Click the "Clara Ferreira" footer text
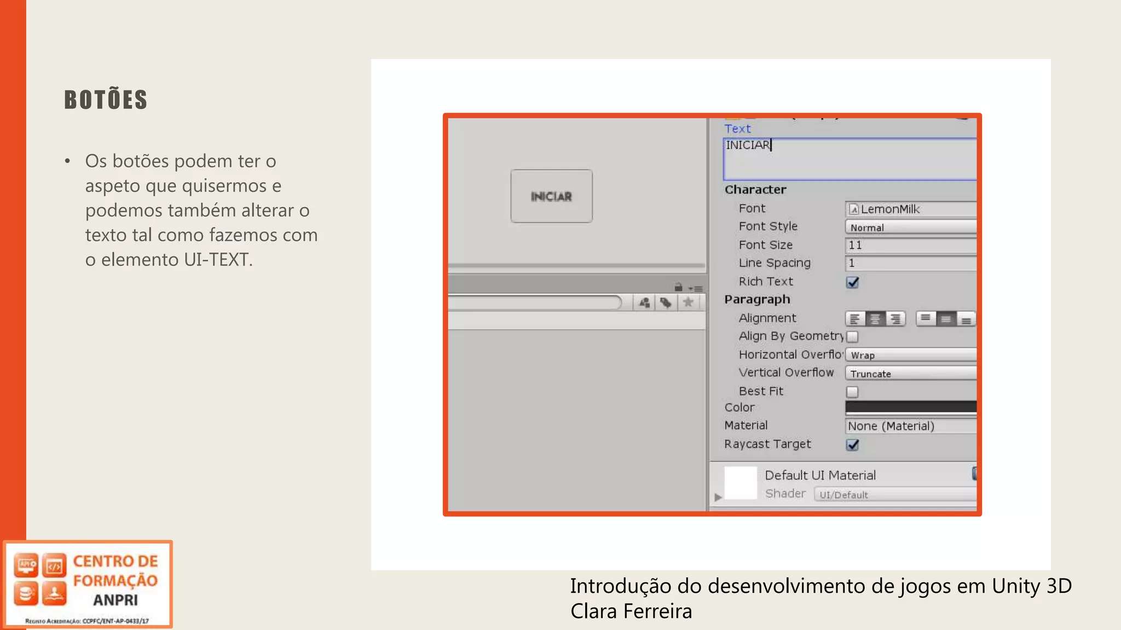 coord(631,611)
